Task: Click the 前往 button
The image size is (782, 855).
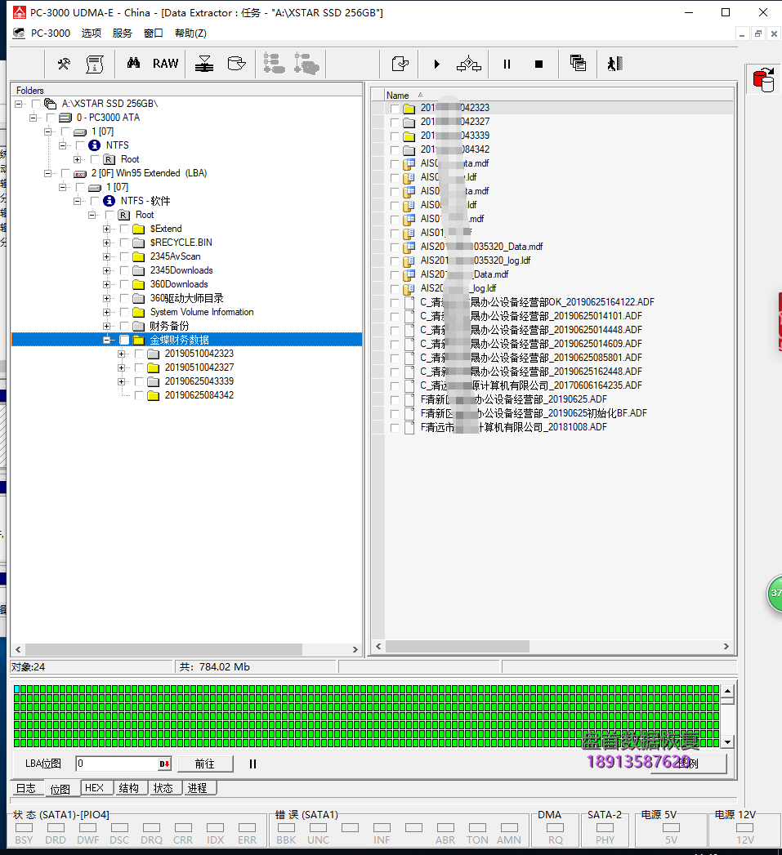Action: tap(205, 764)
